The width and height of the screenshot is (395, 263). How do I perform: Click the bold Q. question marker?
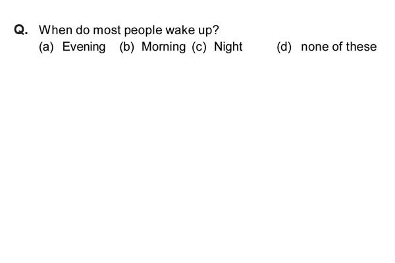pyautogui.click(x=21, y=30)
